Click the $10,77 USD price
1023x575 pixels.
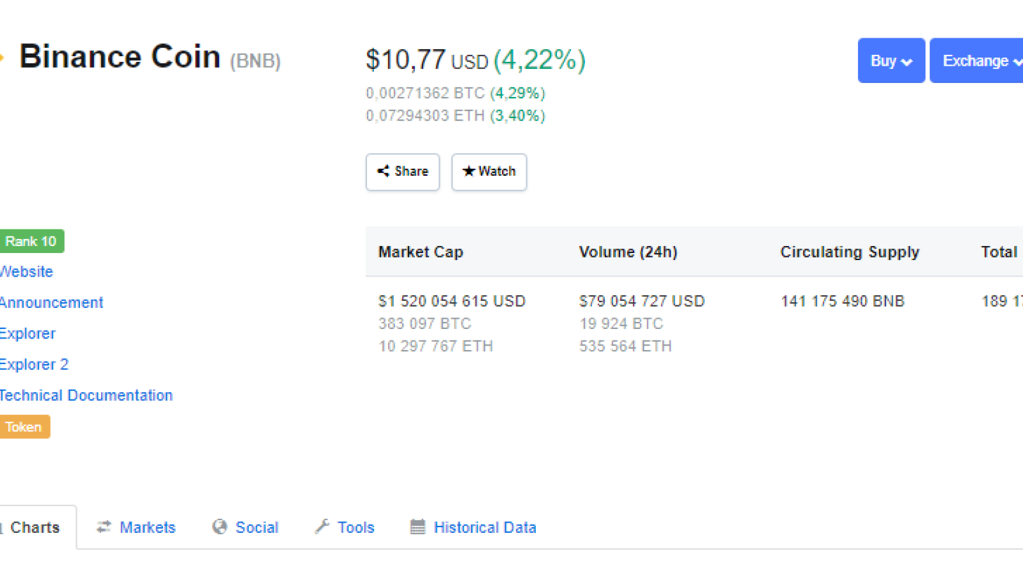(x=427, y=60)
